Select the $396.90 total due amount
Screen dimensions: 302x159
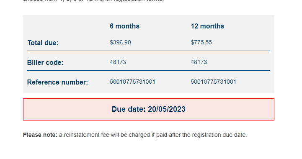coord(120,42)
